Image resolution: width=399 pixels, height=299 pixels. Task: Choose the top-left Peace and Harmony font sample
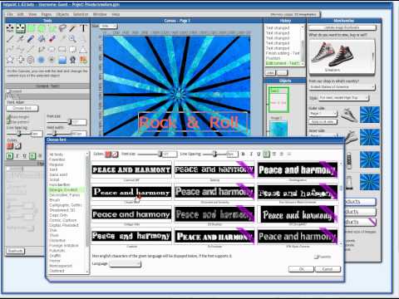tap(131, 169)
